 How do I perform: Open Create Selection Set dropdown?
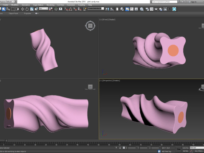pos(96,8)
